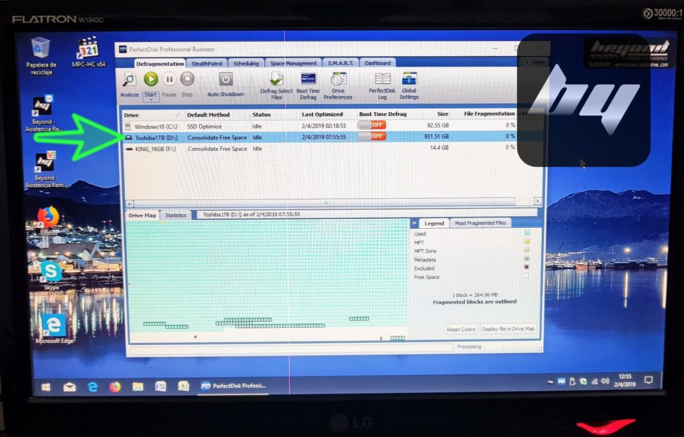Select the Windows10 (C:\) drive row
The width and height of the screenshot is (684, 437).
[320, 126]
